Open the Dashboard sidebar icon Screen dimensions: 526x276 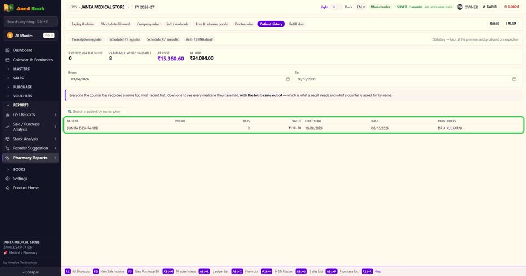(x=7, y=50)
